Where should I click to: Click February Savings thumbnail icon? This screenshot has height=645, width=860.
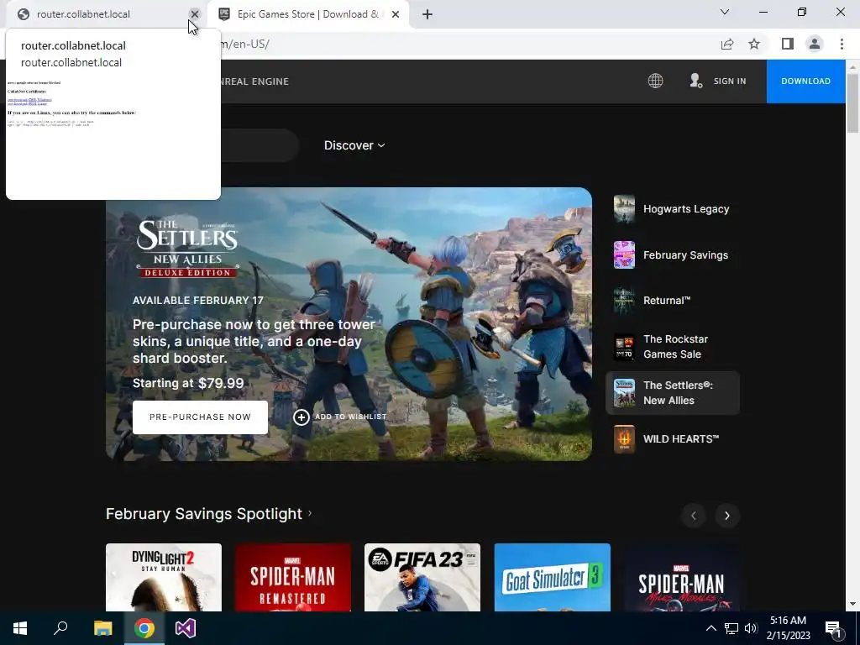click(624, 255)
